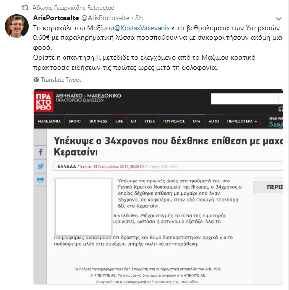Image resolution: width=289 pixels, height=290 pixels.
Task: Open the ArisPortosalte display name
Action: coord(56,18)
